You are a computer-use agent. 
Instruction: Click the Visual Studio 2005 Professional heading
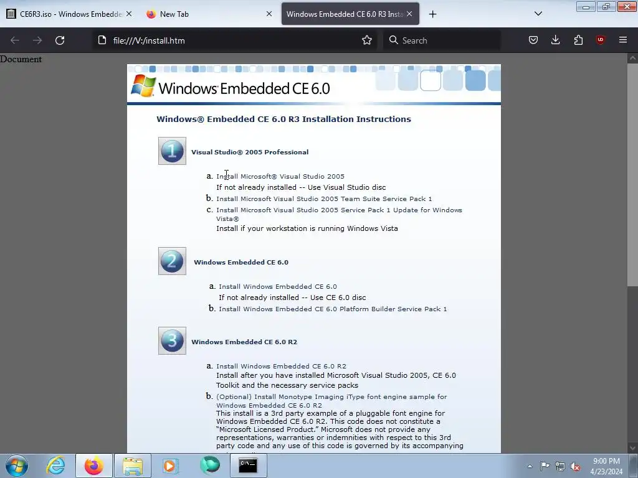[250, 152]
